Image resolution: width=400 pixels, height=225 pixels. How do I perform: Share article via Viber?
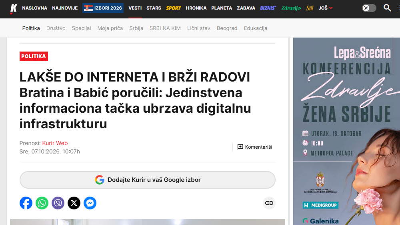[58, 203]
